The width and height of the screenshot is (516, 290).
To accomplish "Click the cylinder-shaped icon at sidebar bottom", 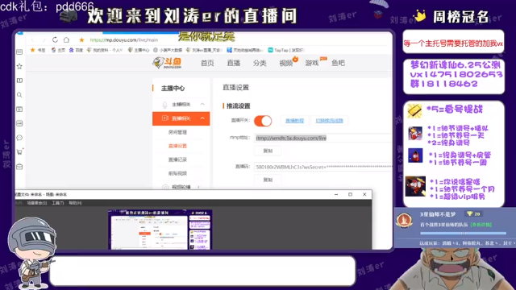I will tap(19, 167).
